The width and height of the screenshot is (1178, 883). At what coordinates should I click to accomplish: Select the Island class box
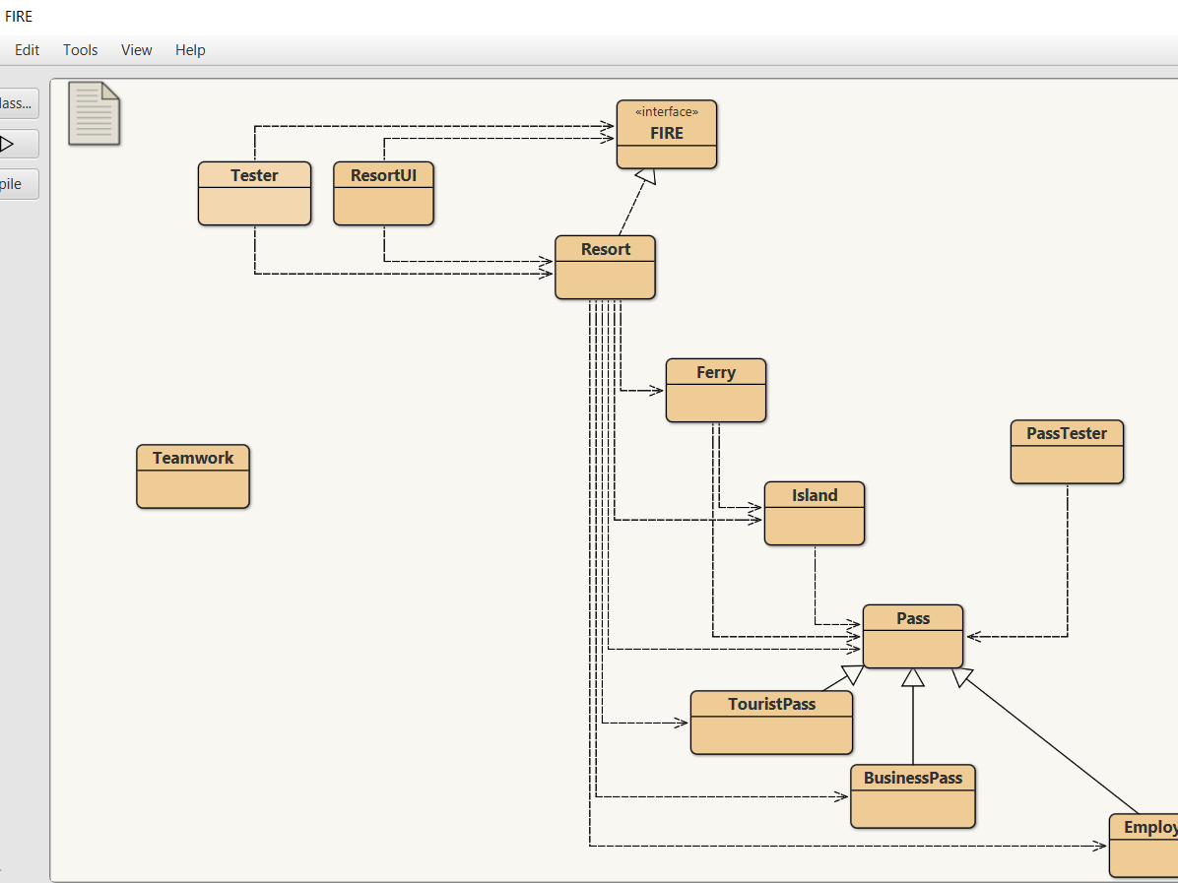(815, 514)
